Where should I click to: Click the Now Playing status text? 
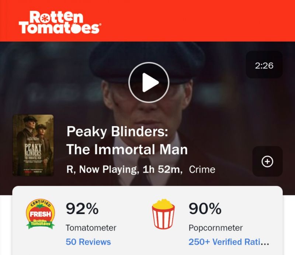[108, 169]
